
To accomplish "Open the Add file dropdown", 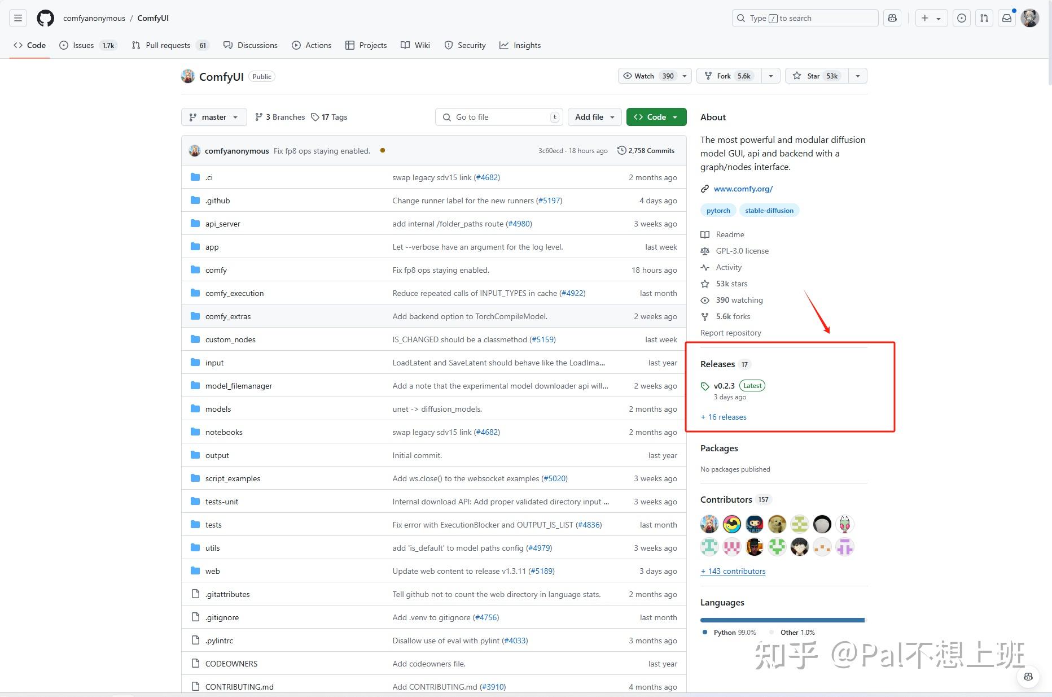I will 594,117.
